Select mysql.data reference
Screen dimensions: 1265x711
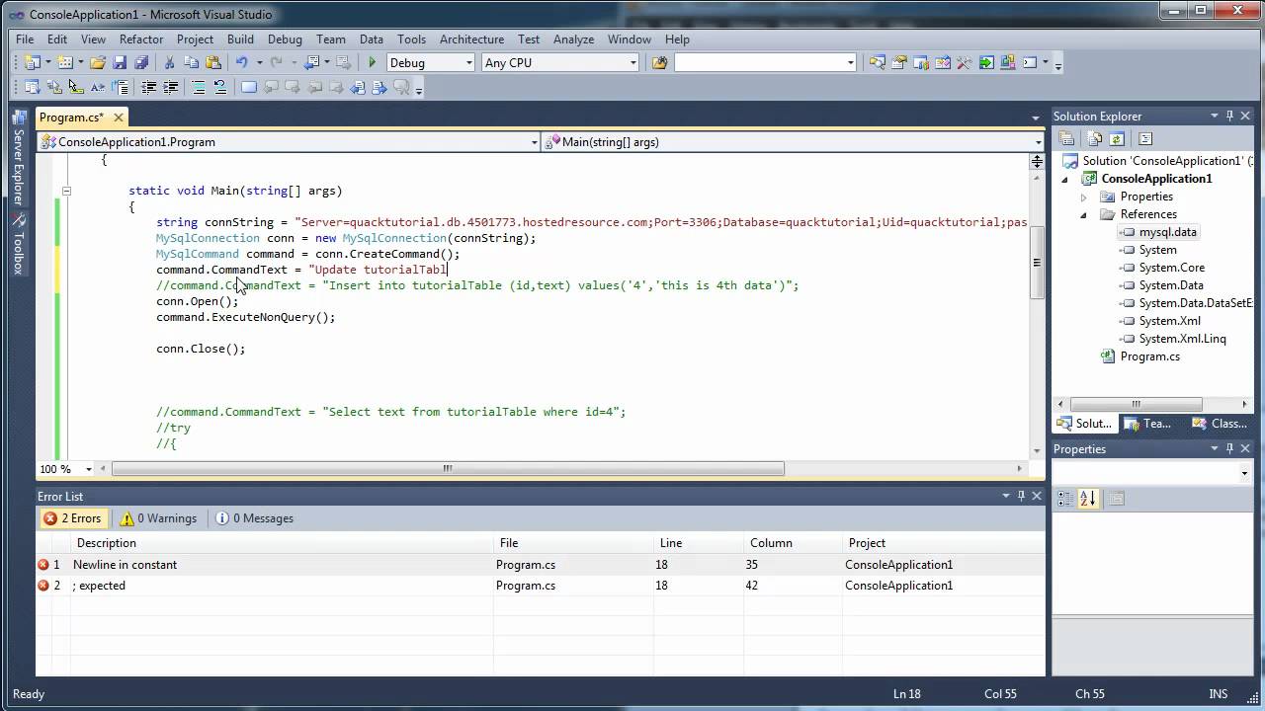(x=1167, y=232)
